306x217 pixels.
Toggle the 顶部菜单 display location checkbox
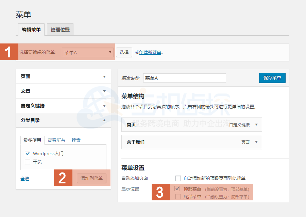(177, 189)
